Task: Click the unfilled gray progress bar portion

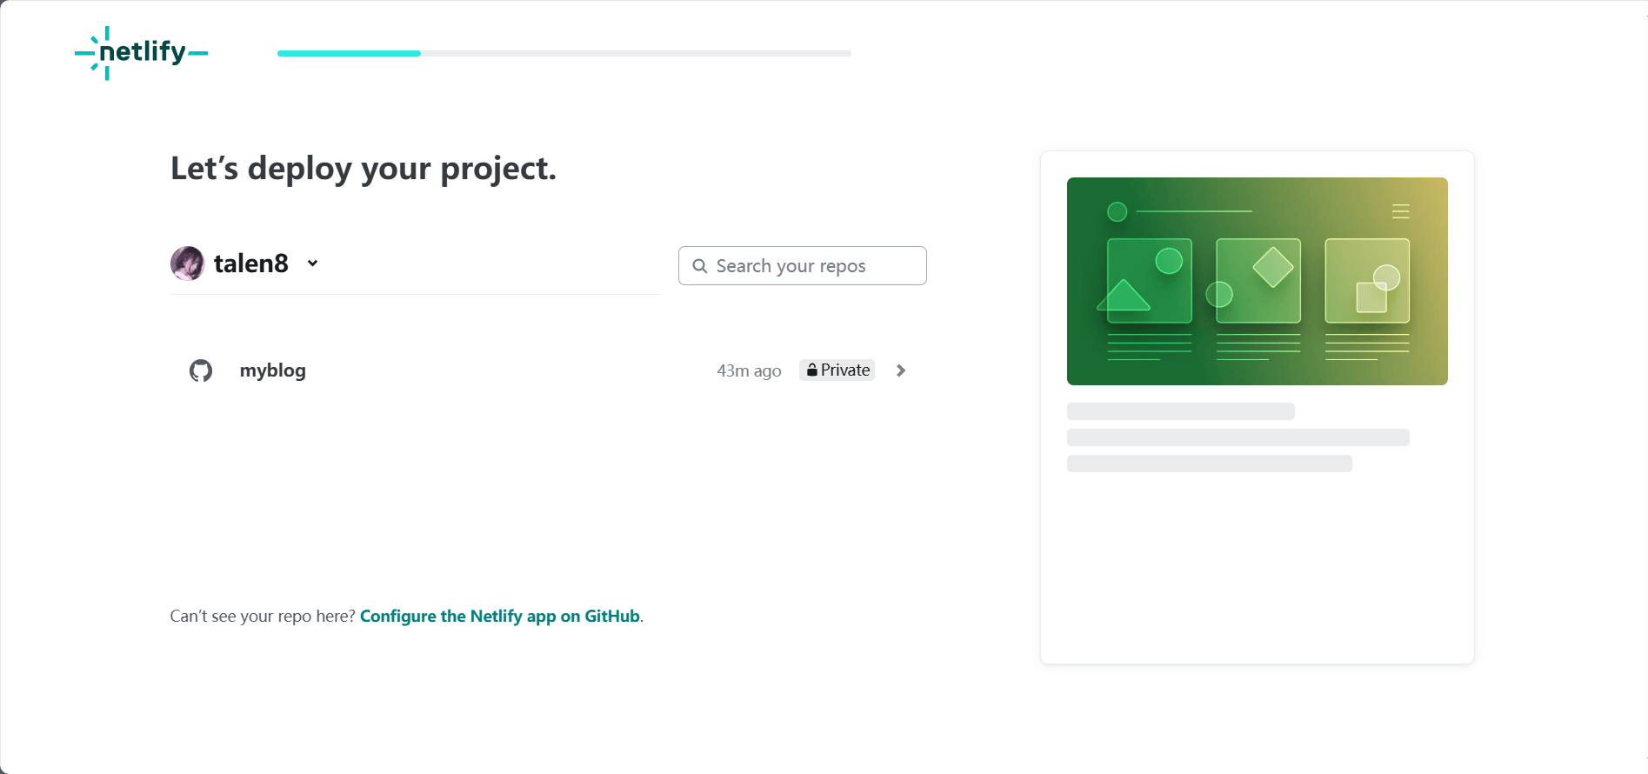Action: (x=635, y=54)
